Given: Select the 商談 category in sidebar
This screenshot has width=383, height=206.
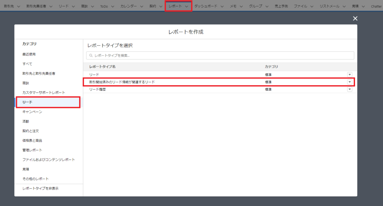Looking at the screenshot, I should (x=26, y=83).
